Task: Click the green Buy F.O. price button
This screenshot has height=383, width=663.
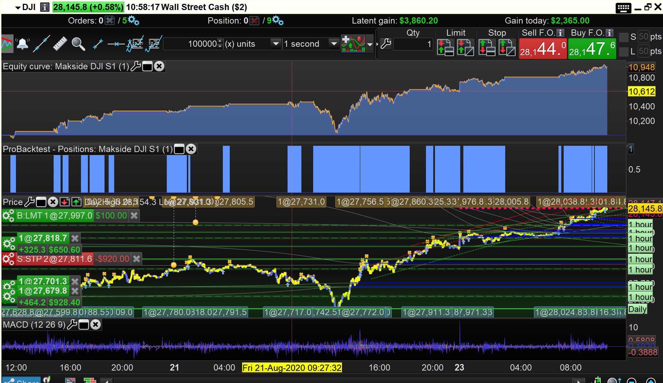Action: (x=592, y=49)
